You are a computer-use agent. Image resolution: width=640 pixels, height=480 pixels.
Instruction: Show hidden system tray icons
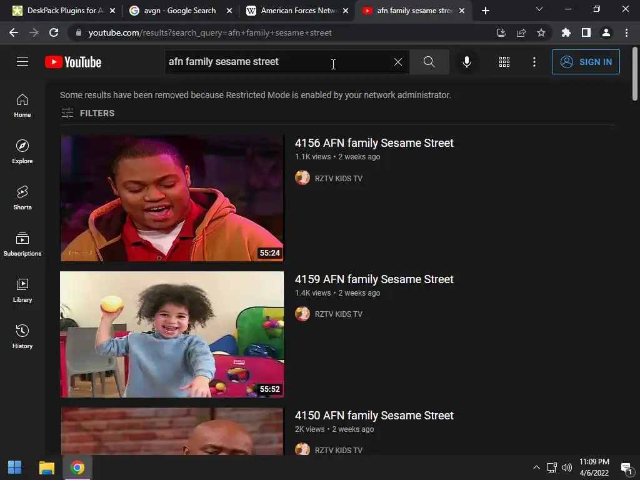[536, 467]
